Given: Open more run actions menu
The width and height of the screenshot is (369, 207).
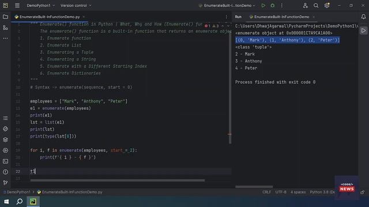Looking at the screenshot, I should click(x=282, y=5).
